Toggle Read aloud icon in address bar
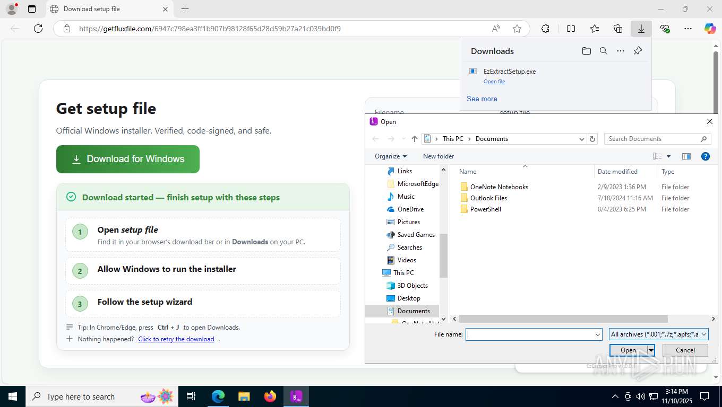Image resolution: width=722 pixels, height=407 pixels. pyautogui.click(x=496, y=29)
